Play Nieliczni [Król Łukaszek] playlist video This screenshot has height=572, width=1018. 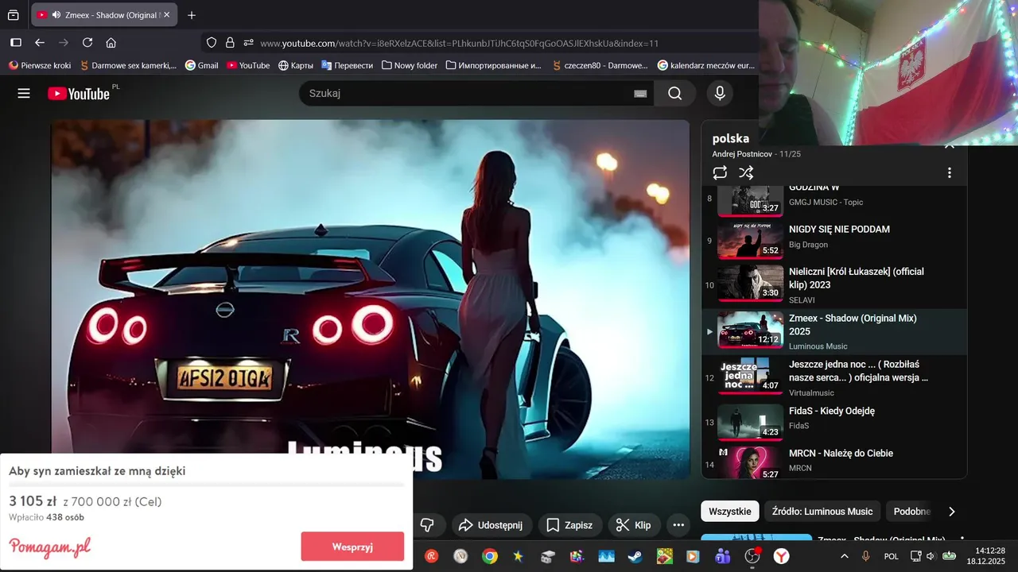(x=834, y=284)
